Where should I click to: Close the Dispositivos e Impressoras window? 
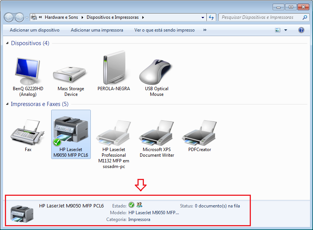[303, 7]
